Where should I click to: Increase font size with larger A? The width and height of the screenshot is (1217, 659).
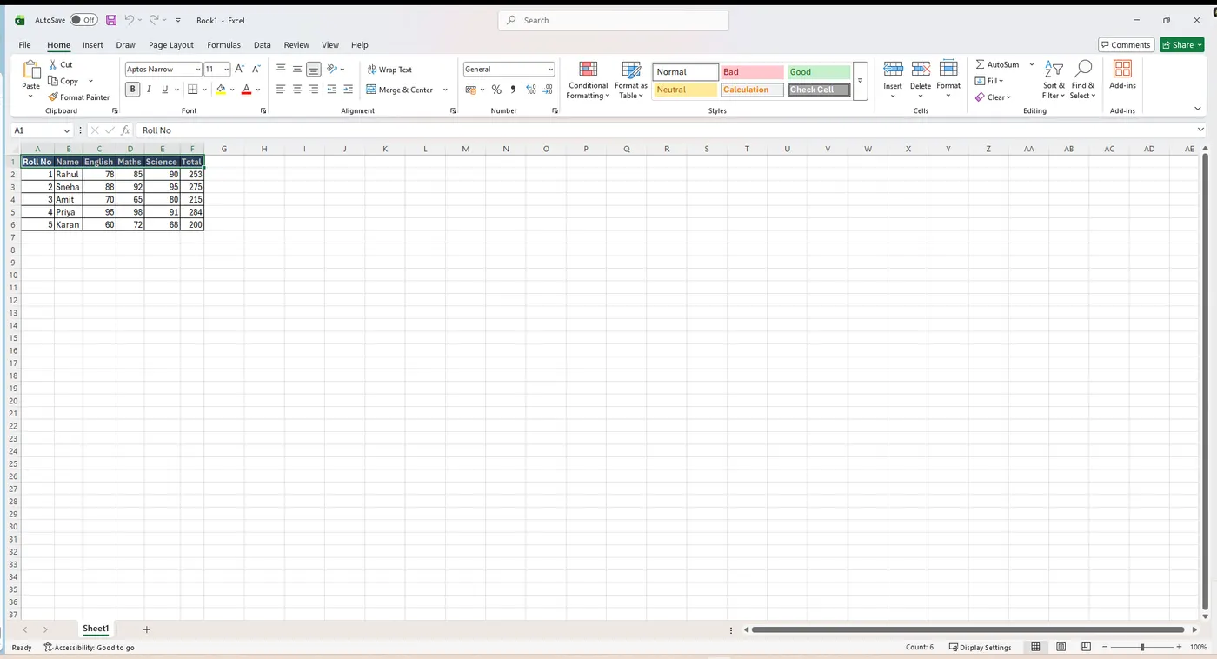[240, 69]
